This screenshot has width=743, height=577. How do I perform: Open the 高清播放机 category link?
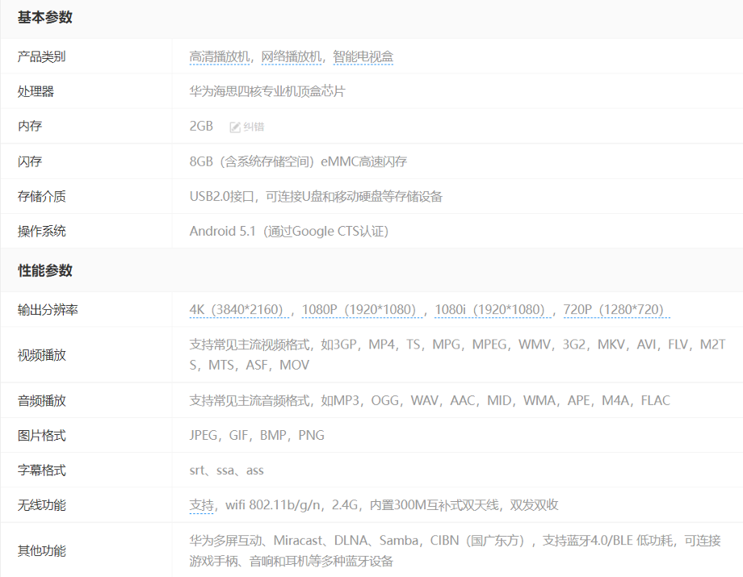pyautogui.click(x=219, y=56)
